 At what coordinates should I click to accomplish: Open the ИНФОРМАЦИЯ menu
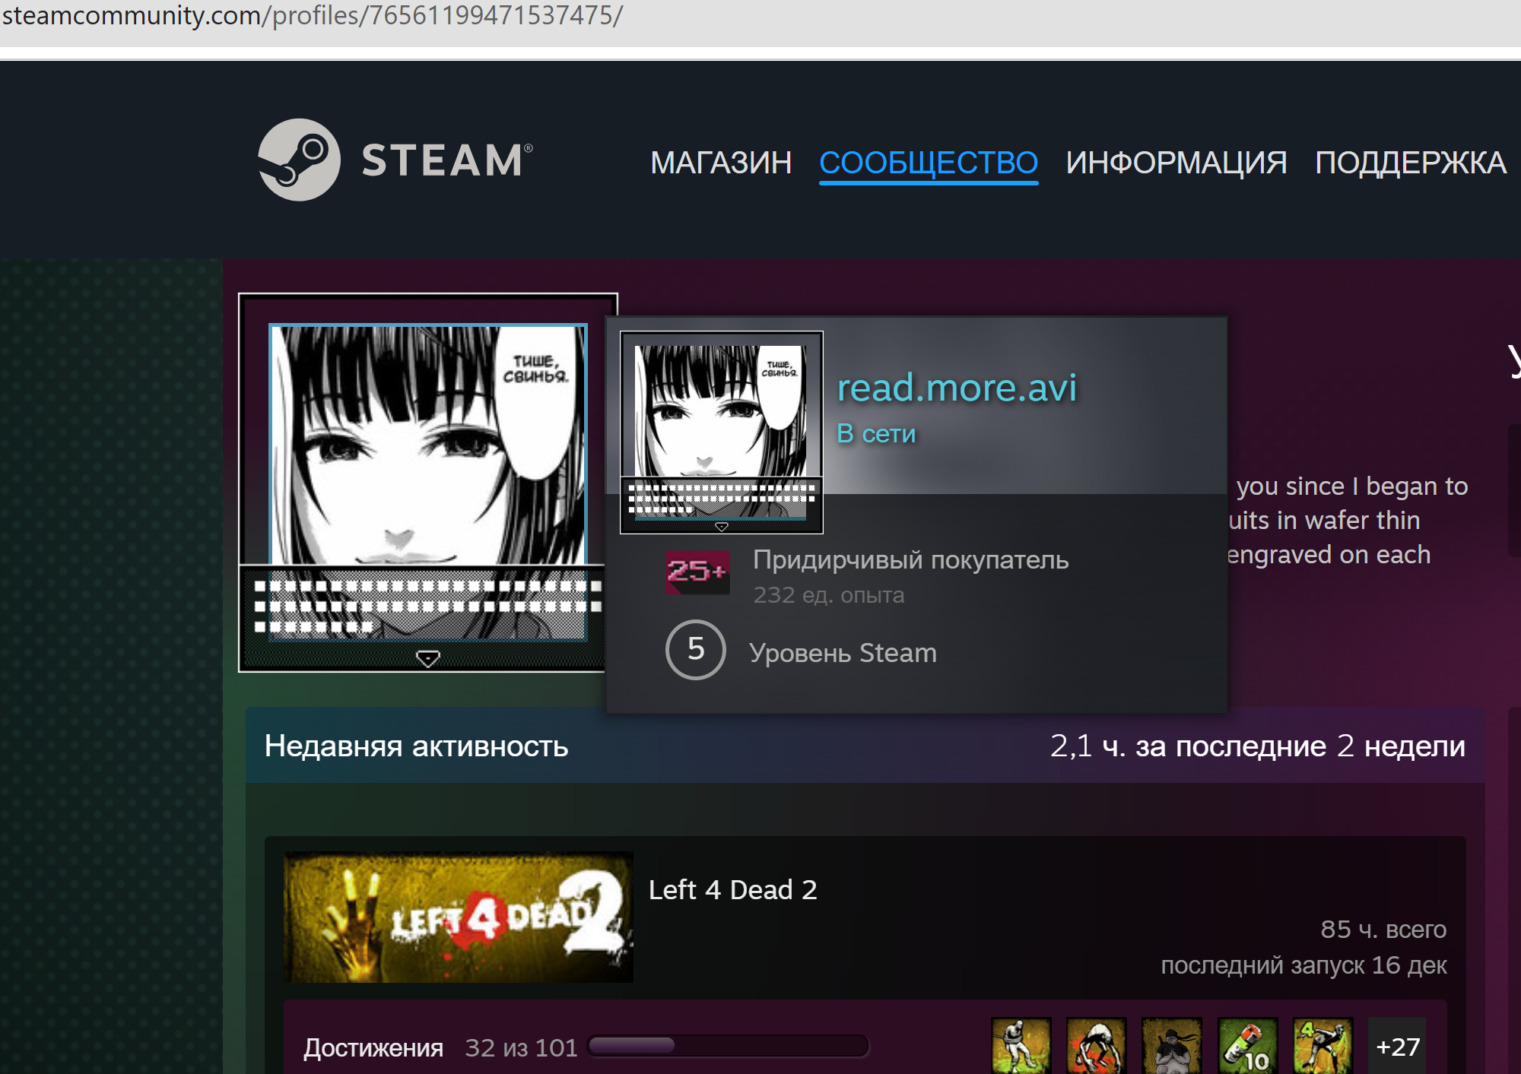1176,163
